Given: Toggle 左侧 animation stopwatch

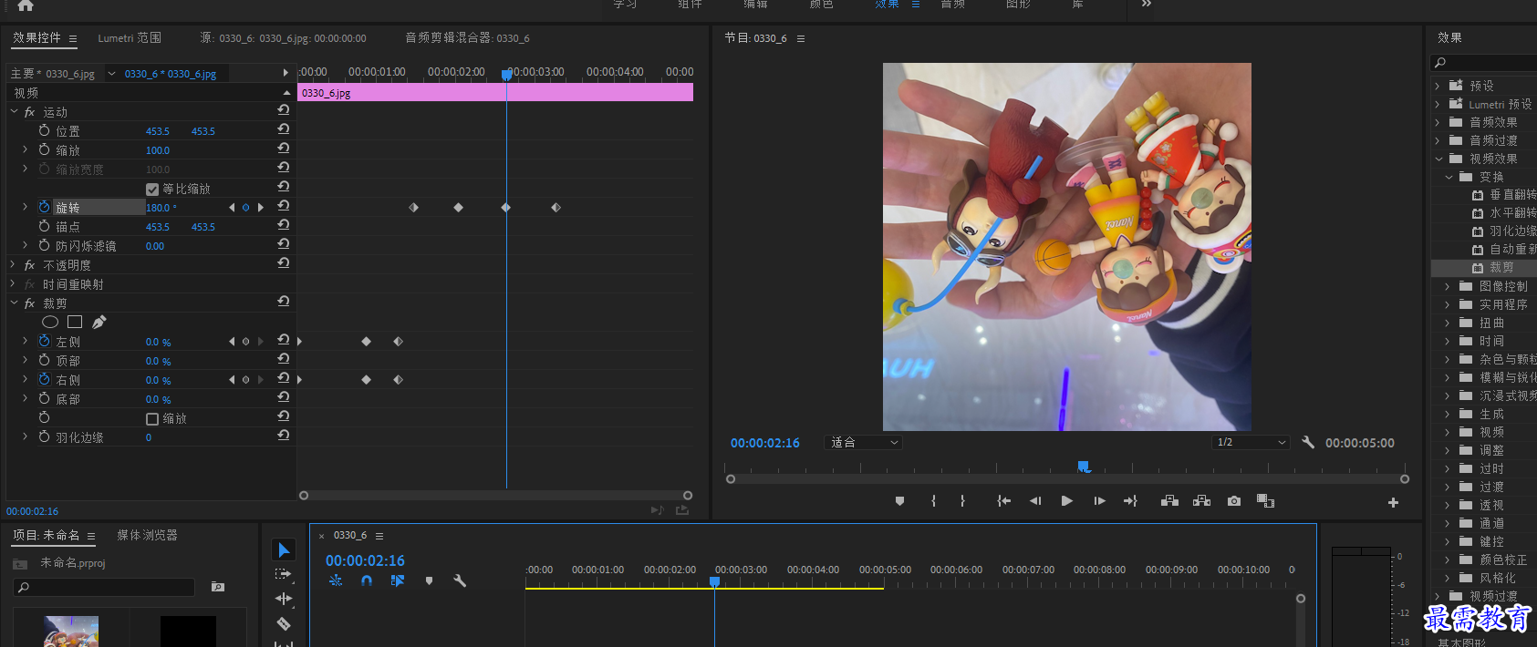Looking at the screenshot, I should click(x=45, y=341).
